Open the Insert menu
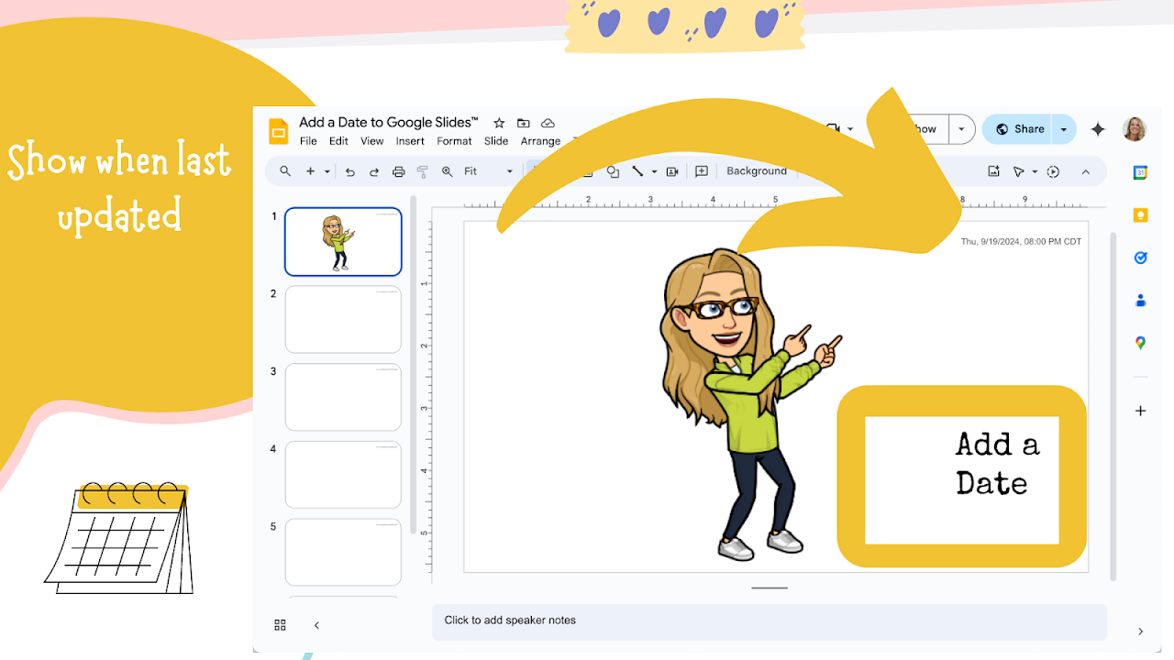This screenshot has width=1174, height=660. pos(410,141)
